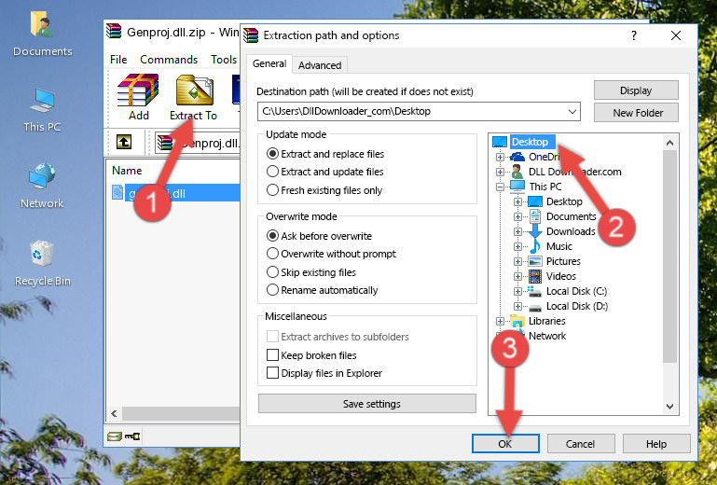The image size is (717, 485).
Task: Open the File menu in WinRAR
Action: [x=118, y=60]
